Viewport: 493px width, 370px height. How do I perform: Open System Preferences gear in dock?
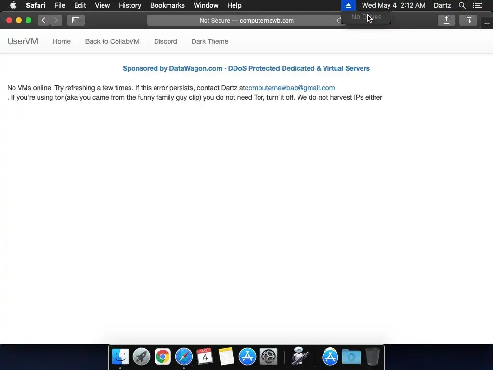click(x=269, y=357)
